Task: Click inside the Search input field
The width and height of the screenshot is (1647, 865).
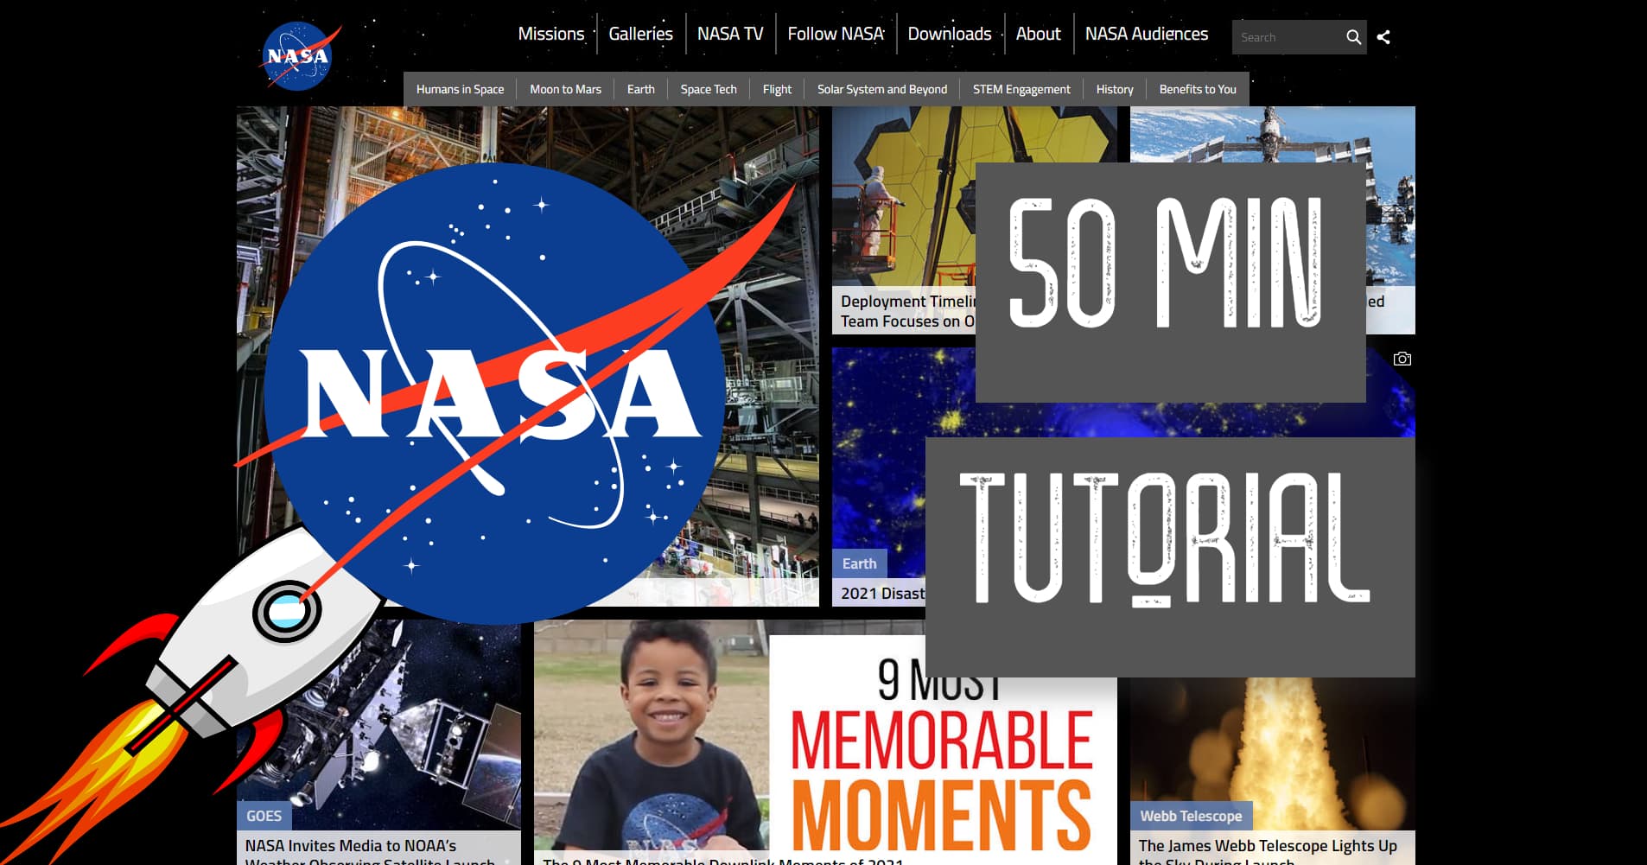Action: (x=1288, y=37)
